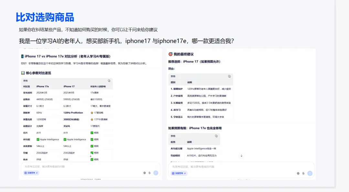Click scroll-down arrow beside 性能相同 row
This screenshot has width=349, height=192.
pos(241,156)
